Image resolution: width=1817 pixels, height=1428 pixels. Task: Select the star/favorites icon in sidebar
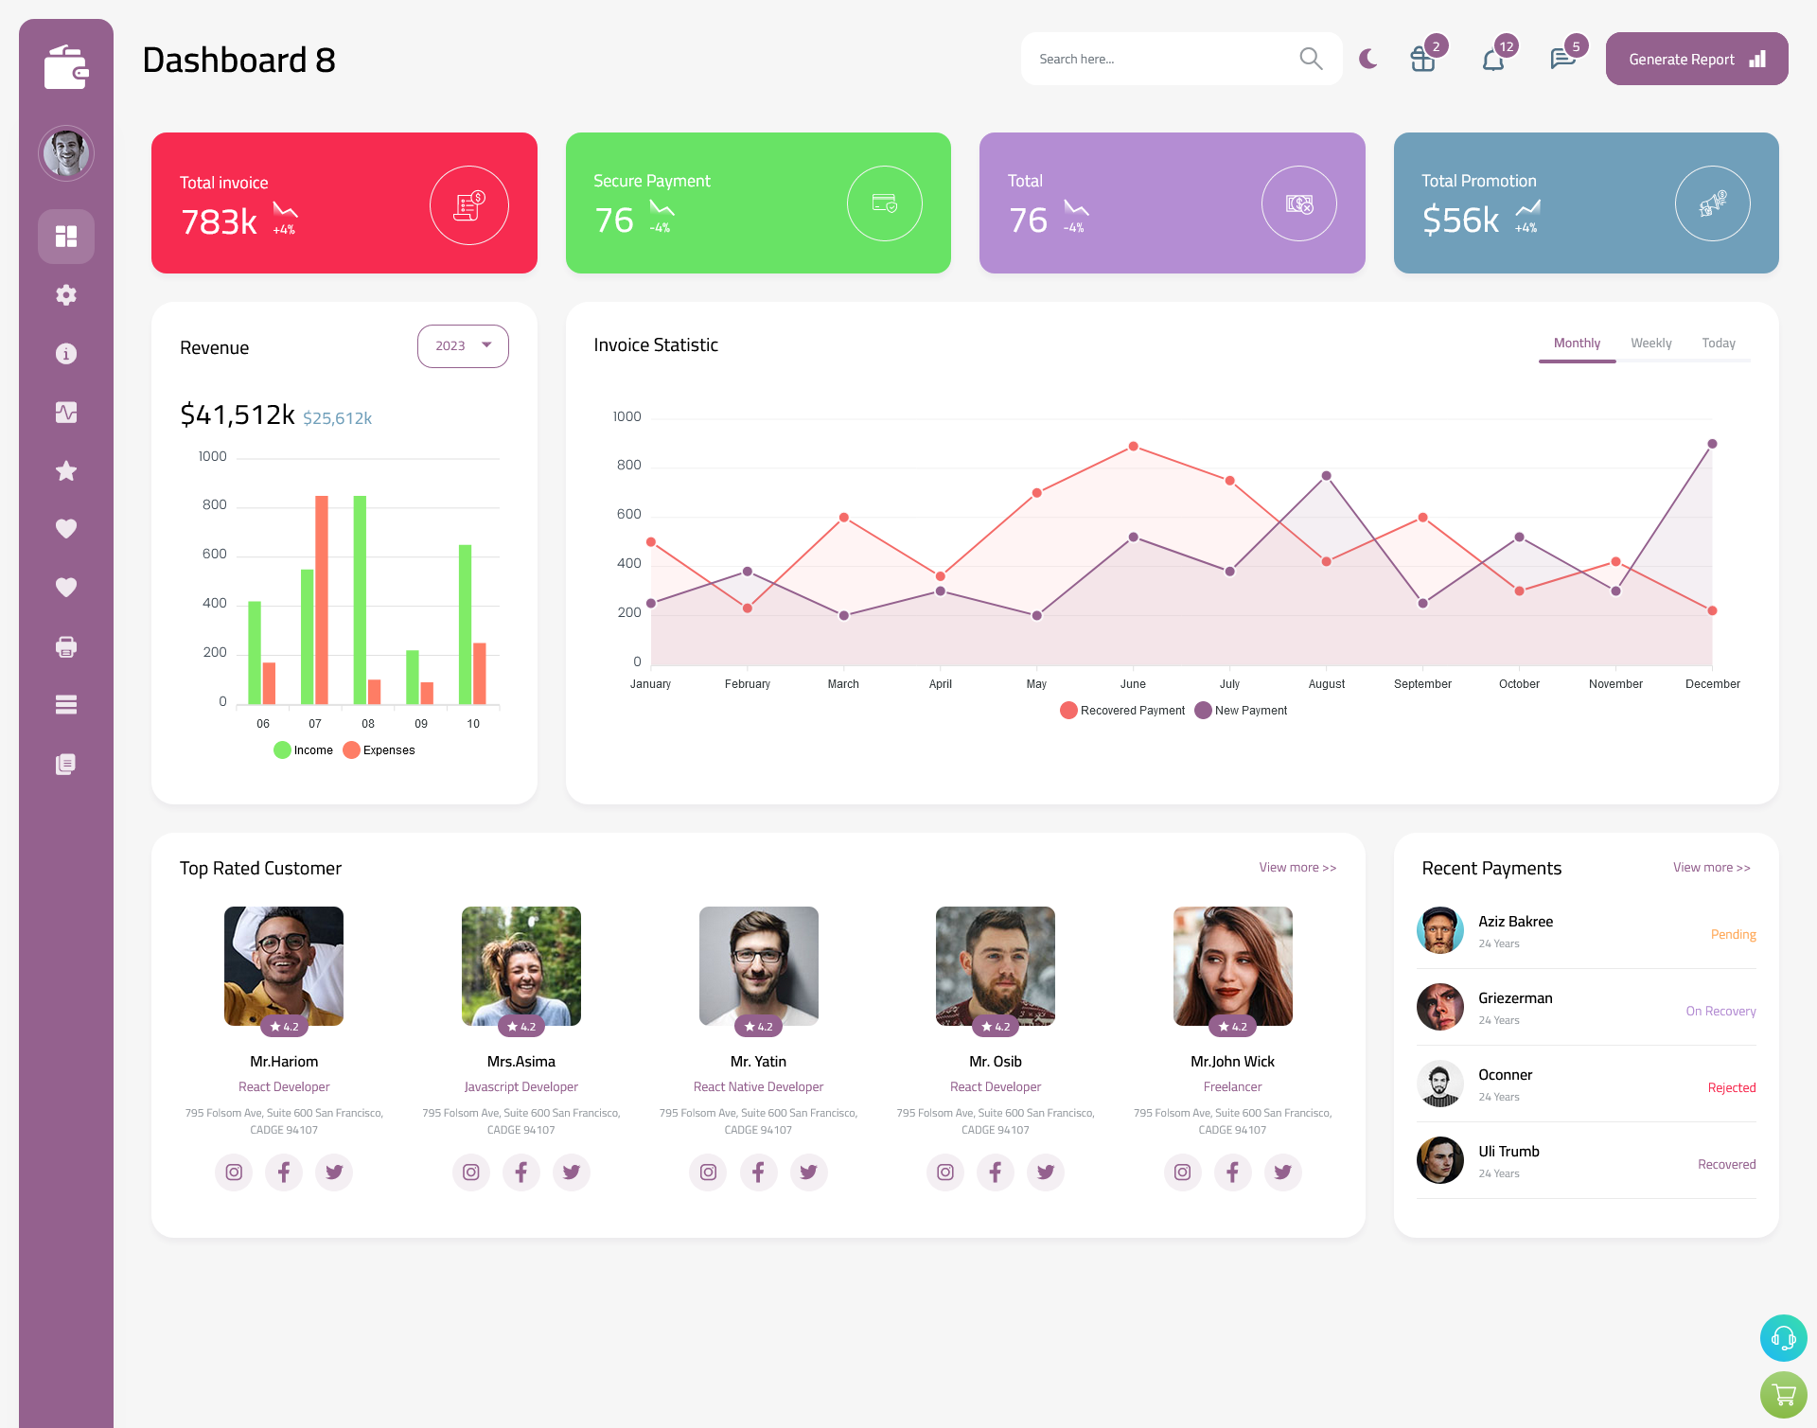(65, 470)
